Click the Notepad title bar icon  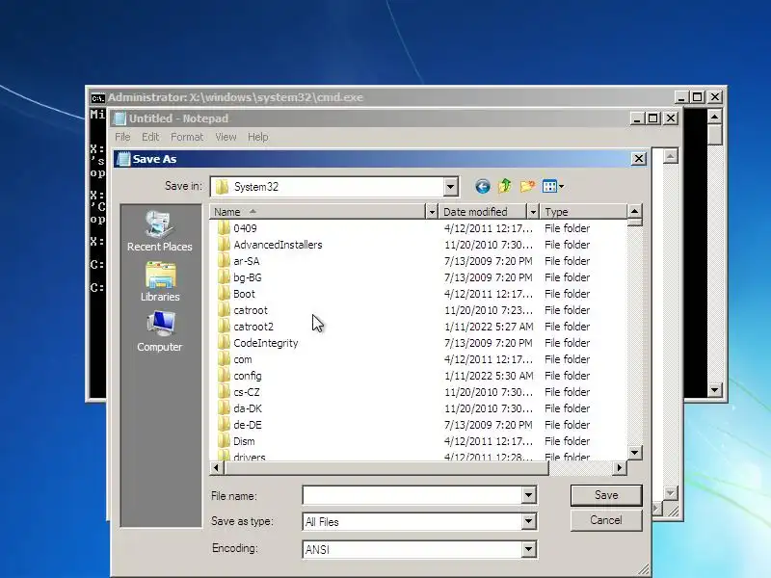(x=119, y=118)
